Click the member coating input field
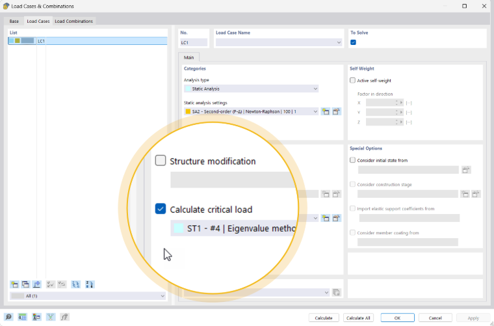The image size is (494, 326). click(408, 242)
